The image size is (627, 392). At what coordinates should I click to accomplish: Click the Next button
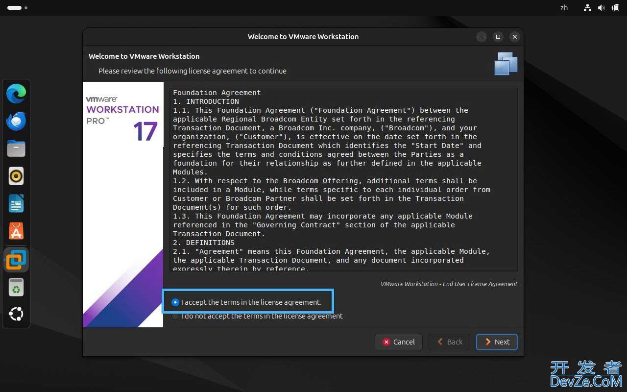point(497,342)
